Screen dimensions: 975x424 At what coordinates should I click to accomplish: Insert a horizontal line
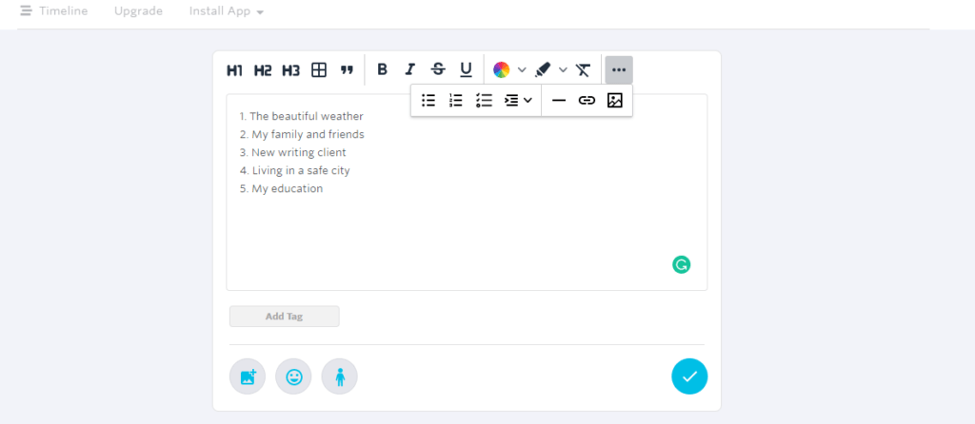coord(559,101)
